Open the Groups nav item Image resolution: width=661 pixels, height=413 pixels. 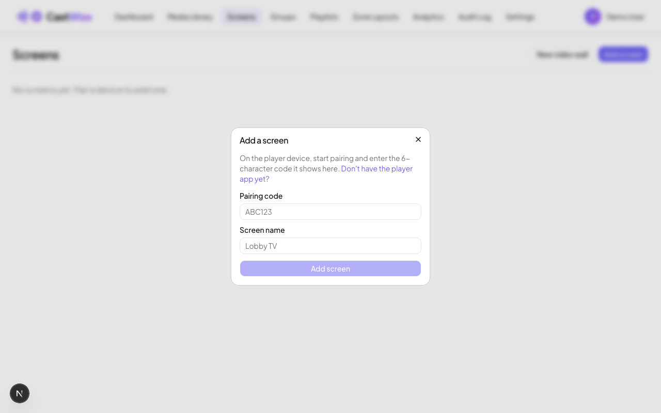click(283, 17)
